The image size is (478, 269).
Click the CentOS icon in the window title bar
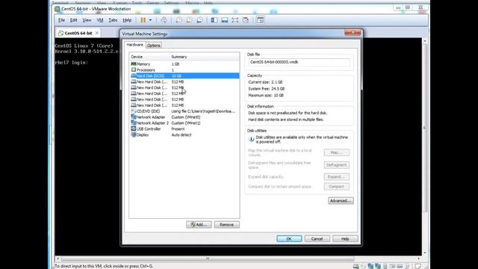pos(57,9)
